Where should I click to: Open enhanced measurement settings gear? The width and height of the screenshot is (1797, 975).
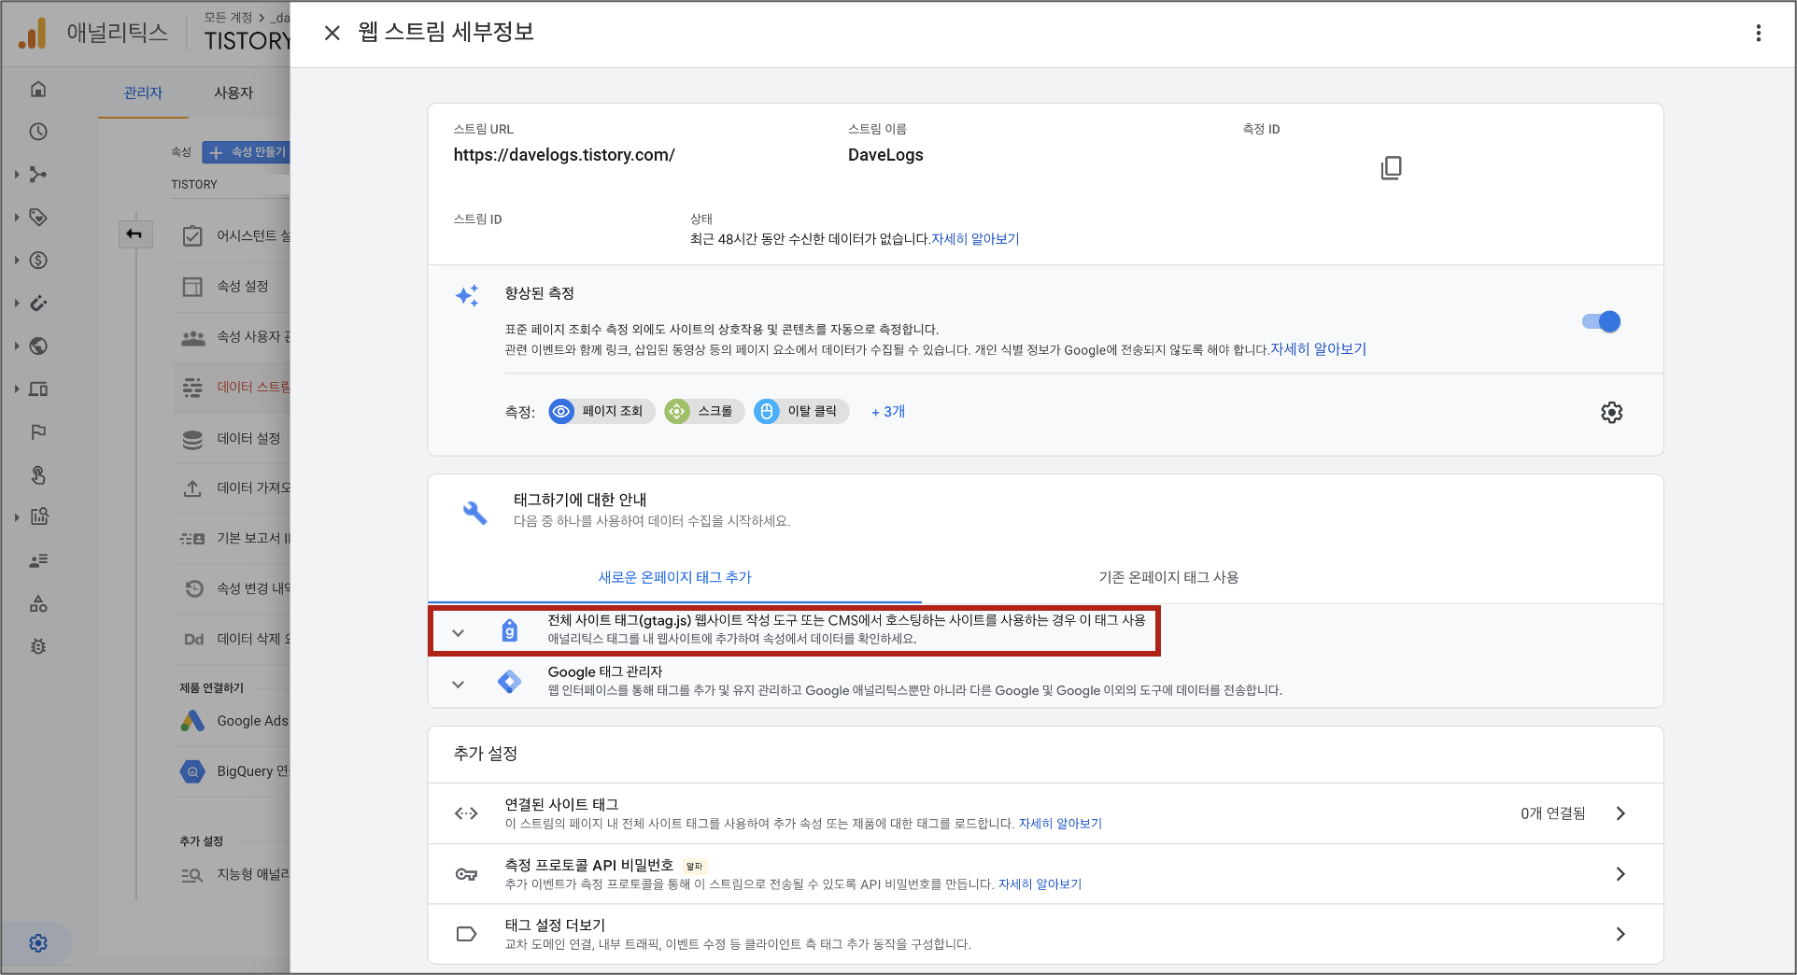(1611, 412)
